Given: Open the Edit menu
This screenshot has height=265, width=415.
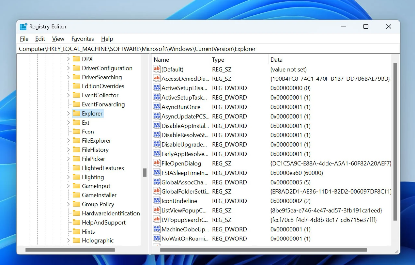Looking at the screenshot, I should [x=40, y=39].
